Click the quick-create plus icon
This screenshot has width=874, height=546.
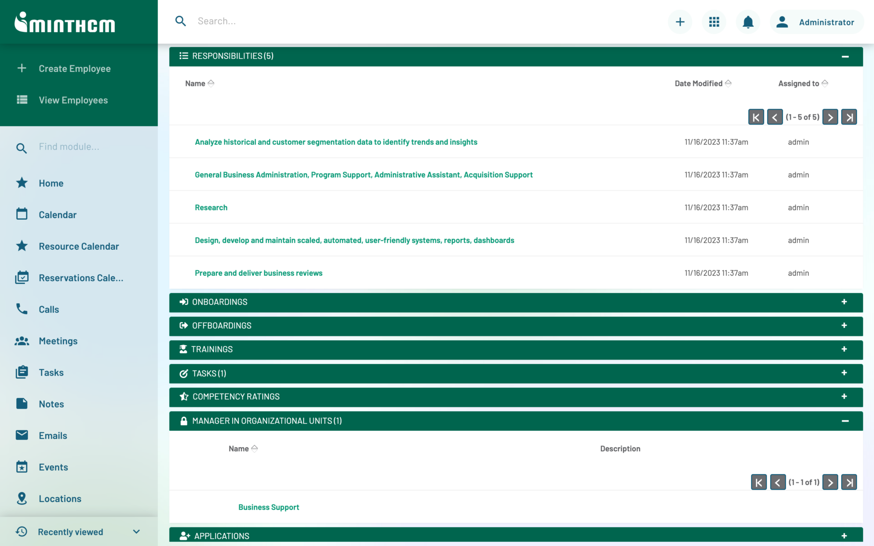pyautogui.click(x=680, y=21)
